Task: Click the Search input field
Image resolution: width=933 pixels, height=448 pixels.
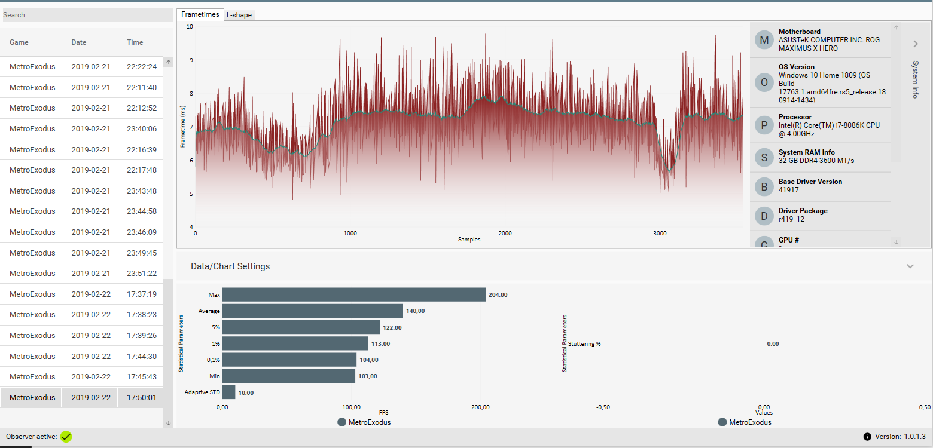Action: coord(87,15)
